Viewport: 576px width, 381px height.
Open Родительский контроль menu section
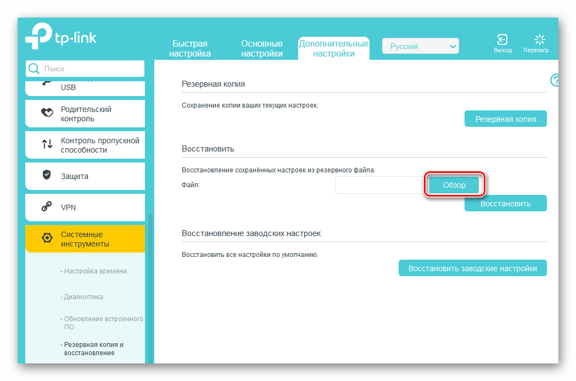[85, 114]
